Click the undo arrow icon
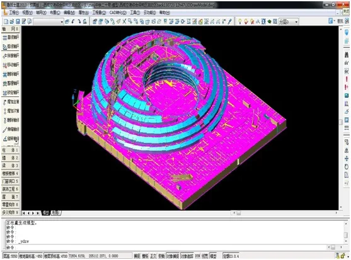 73,21
